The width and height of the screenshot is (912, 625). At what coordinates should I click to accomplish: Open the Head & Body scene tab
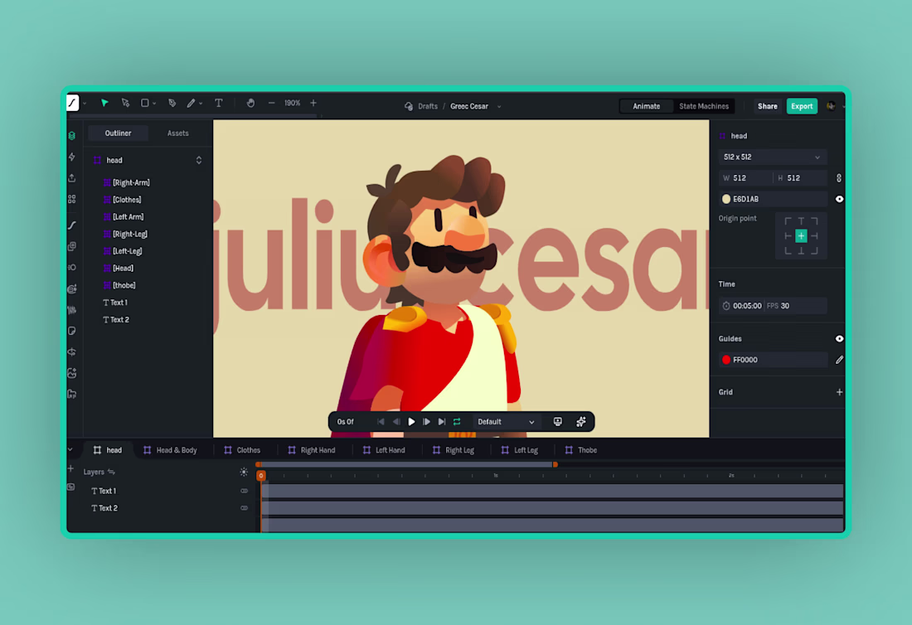tap(171, 450)
